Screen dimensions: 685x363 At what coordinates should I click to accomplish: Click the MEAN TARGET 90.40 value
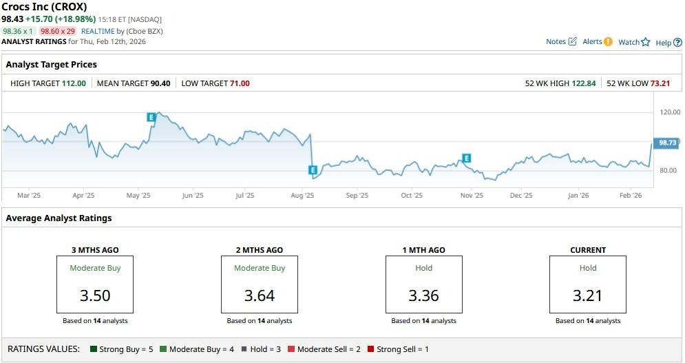[160, 83]
